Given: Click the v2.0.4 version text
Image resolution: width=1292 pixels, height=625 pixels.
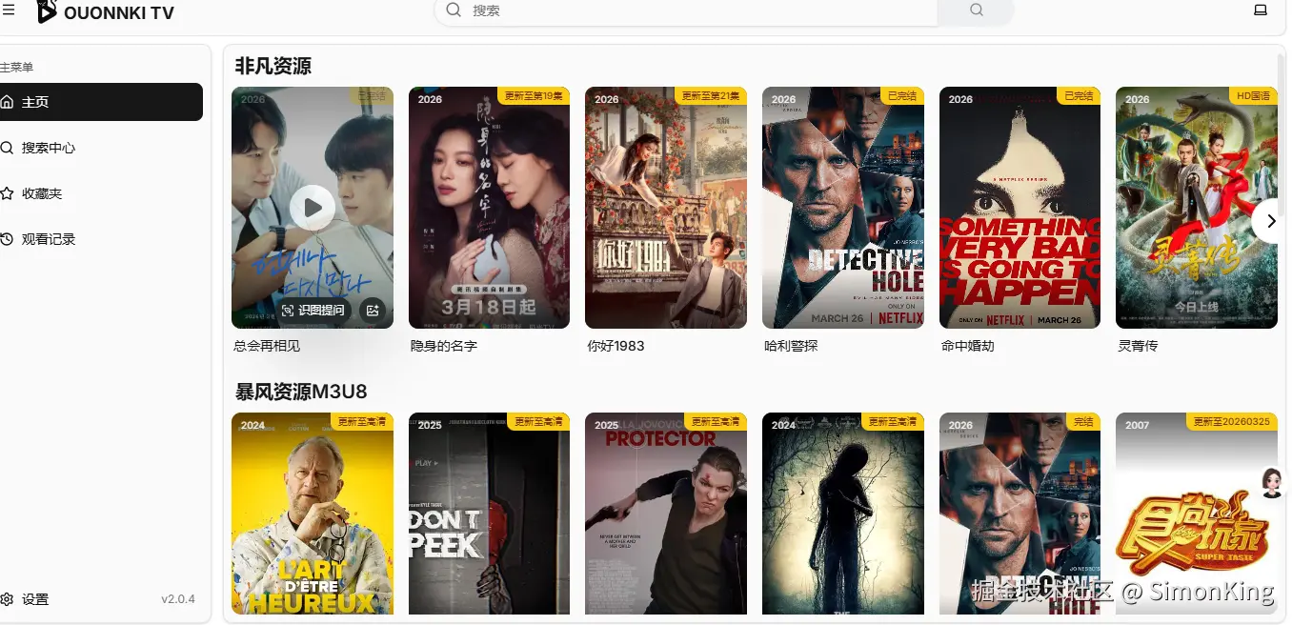Looking at the screenshot, I should click(x=178, y=599).
